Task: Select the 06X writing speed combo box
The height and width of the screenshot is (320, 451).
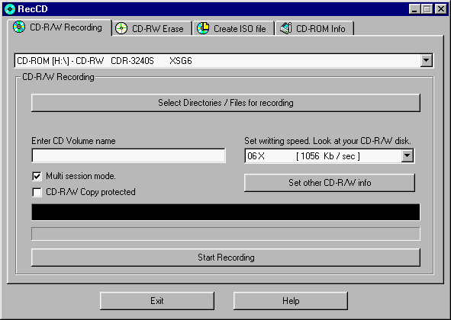Action: pyautogui.click(x=330, y=156)
